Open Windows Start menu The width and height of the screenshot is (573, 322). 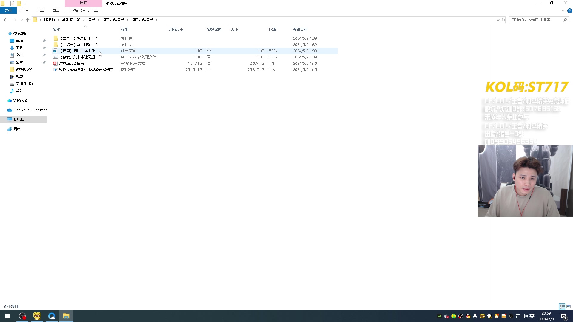coord(7,316)
